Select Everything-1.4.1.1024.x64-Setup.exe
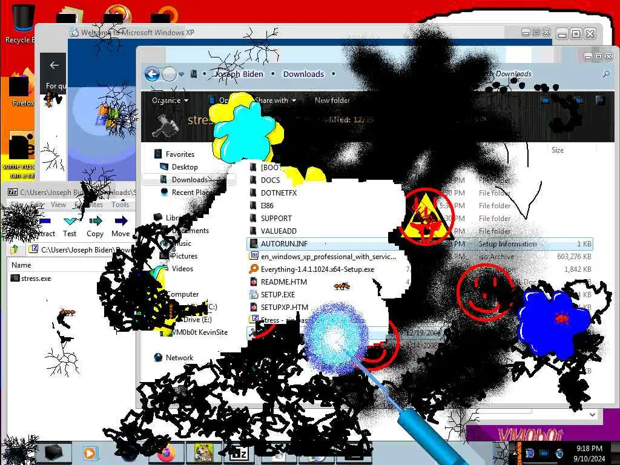620x465 pixels. [x=317, y=269]
